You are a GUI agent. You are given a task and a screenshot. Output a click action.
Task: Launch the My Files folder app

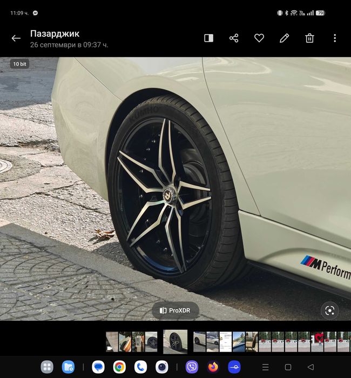click(68, 367)
